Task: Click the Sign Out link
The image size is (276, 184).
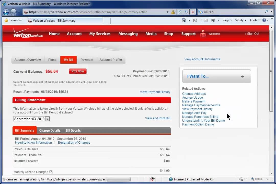Action: [253, 34]
